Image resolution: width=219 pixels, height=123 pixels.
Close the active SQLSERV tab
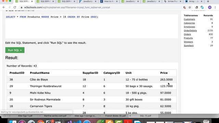point(32,1)
